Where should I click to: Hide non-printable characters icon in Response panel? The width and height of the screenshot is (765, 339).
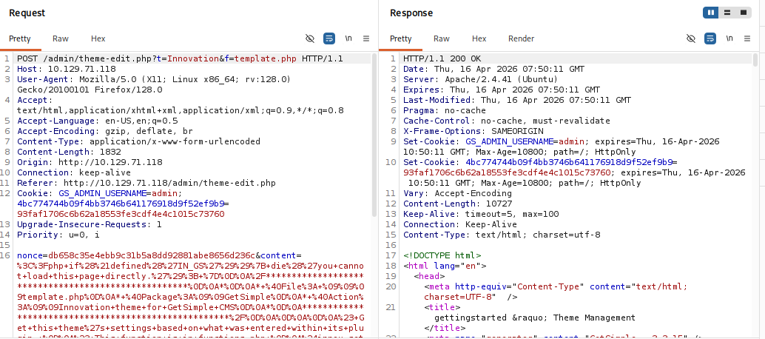pyautogui.click(x=691, y=38)
